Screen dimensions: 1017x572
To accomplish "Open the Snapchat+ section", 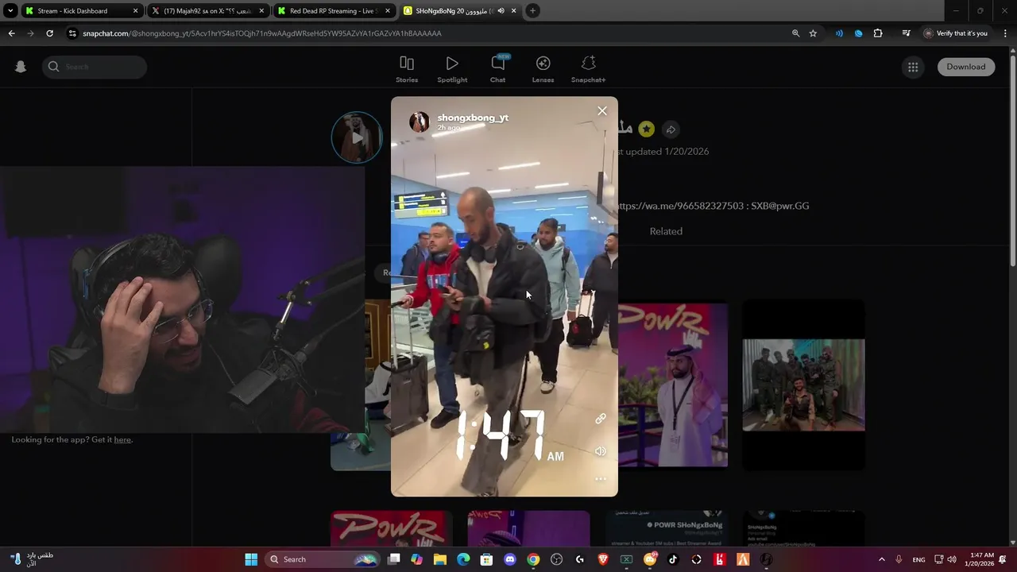I will (588, 69).
